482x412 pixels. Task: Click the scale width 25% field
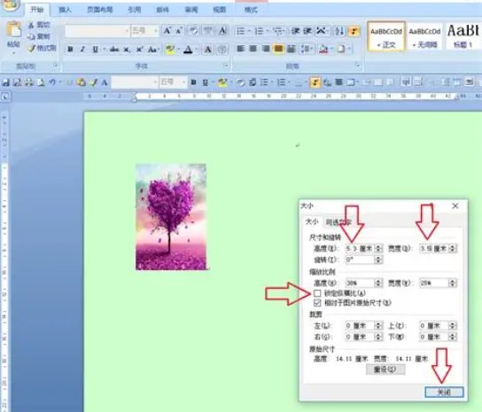click(x=434, y=283)
